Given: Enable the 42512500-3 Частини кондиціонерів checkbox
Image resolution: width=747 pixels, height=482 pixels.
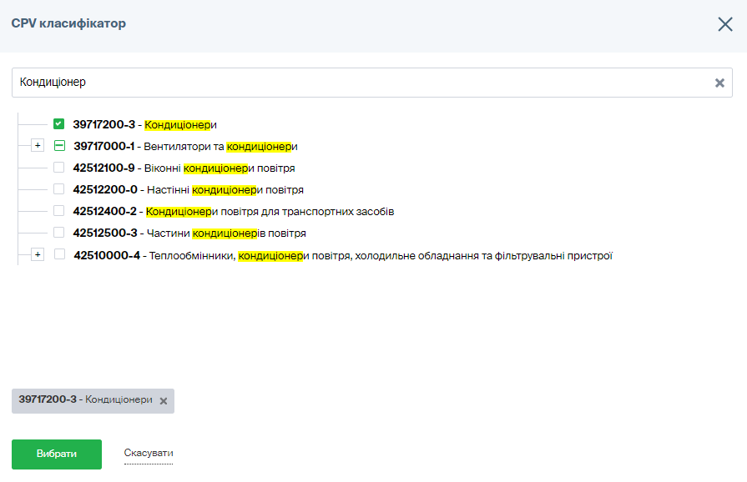Looking at the screenshot, I should [x=58, y=233].
